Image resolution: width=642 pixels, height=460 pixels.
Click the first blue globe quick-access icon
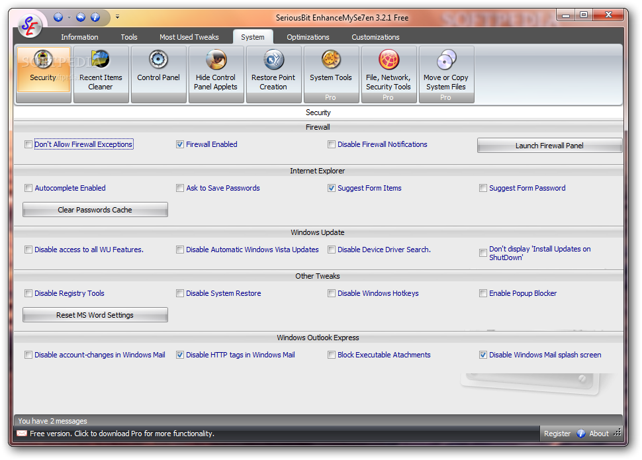(58, 17)
